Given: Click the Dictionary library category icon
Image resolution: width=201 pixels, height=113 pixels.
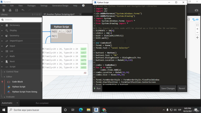Looking at the screenshot, I should click(x=7, y=25).
